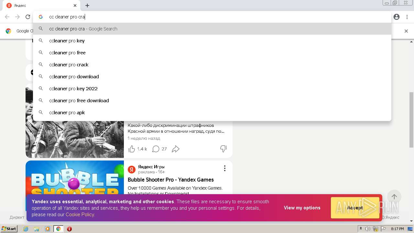Accept the Yandex cookies
The image size is (414, 233).
[x=355, y=208]
